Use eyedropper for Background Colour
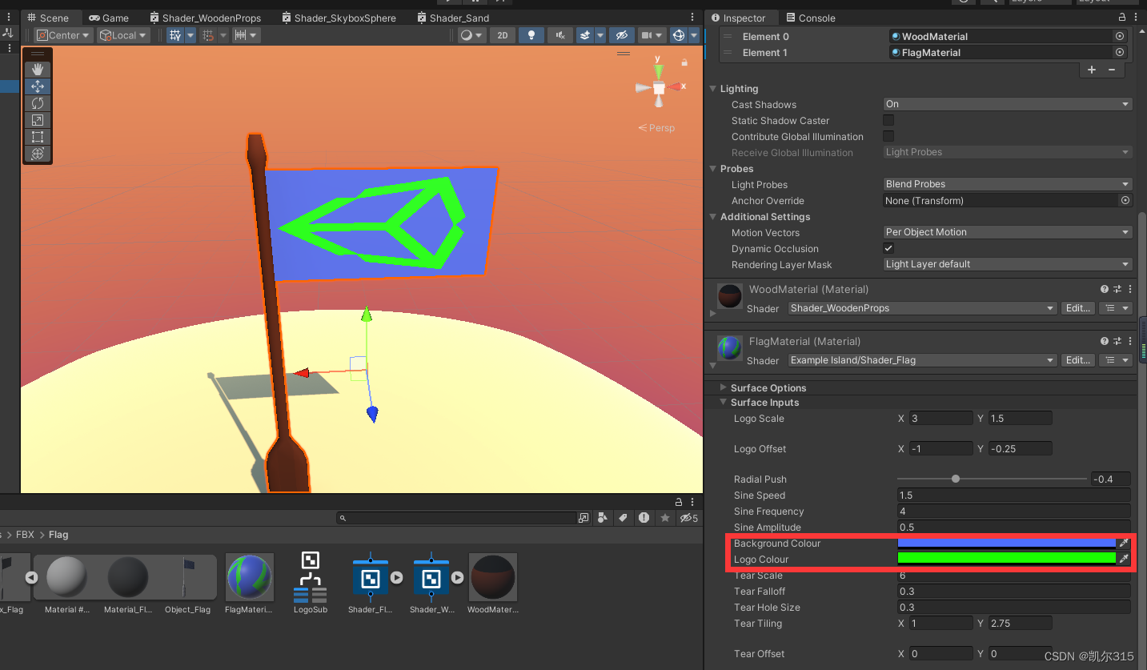 [x=1124, y=544]
